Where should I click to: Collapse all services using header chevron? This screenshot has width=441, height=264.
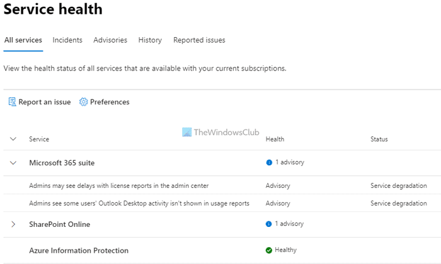pyautogui.click(x=13, y=139)
